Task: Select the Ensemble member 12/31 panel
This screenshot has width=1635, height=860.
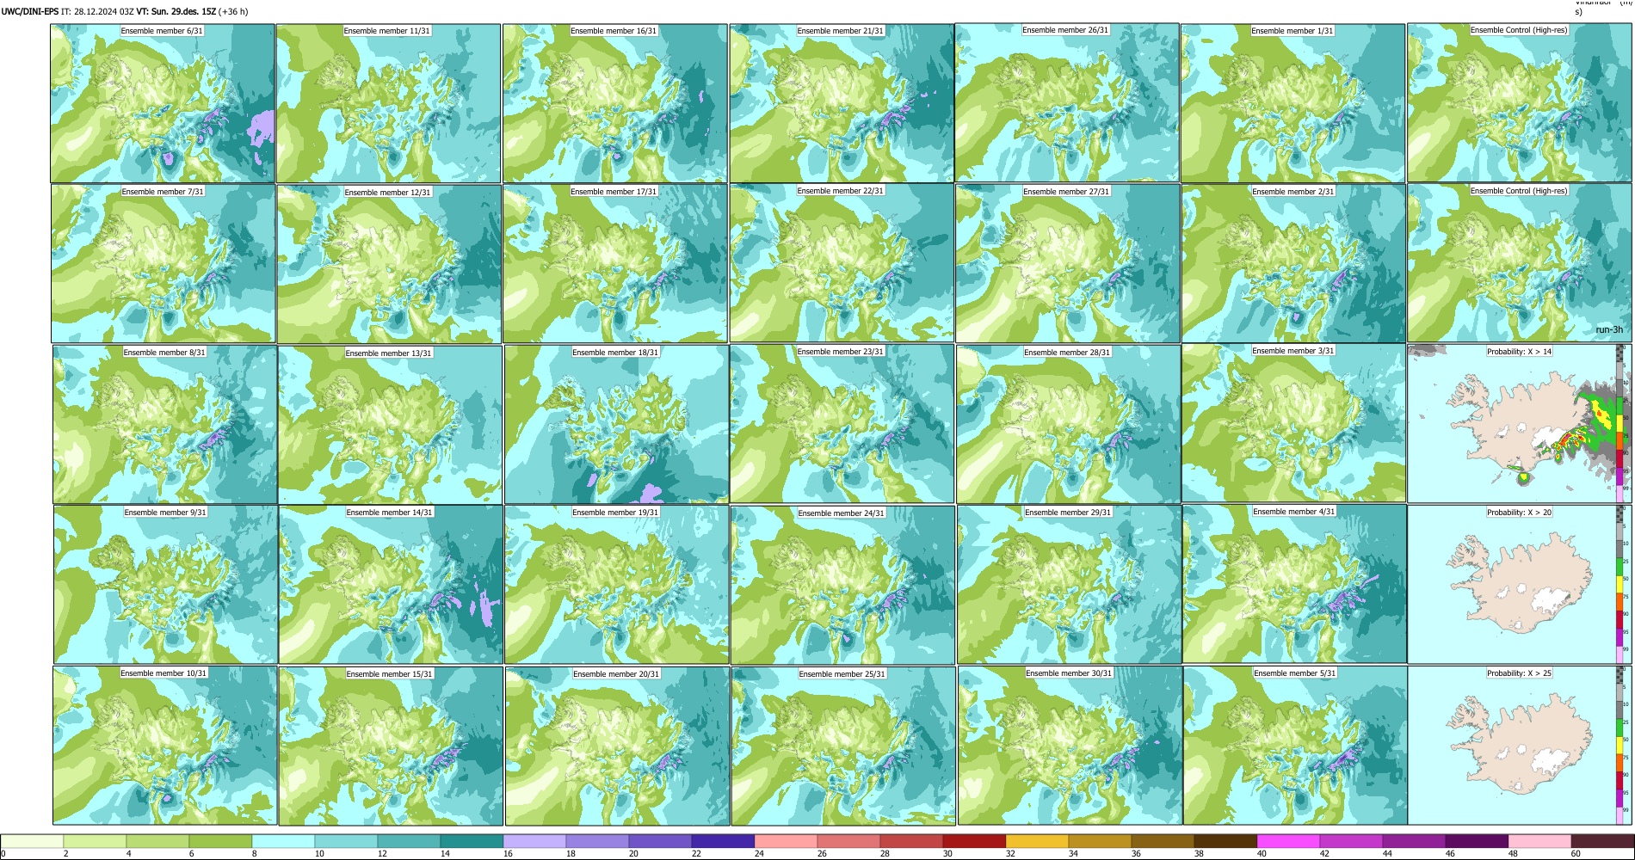Action: (x=389, y=264)
